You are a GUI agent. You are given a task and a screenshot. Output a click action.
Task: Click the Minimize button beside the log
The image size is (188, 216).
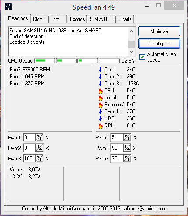click(x=159, y=31)
